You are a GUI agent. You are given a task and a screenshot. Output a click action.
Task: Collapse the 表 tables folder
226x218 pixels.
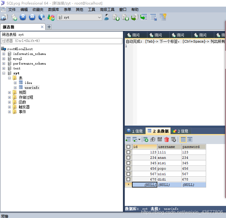tap(10, 78)
